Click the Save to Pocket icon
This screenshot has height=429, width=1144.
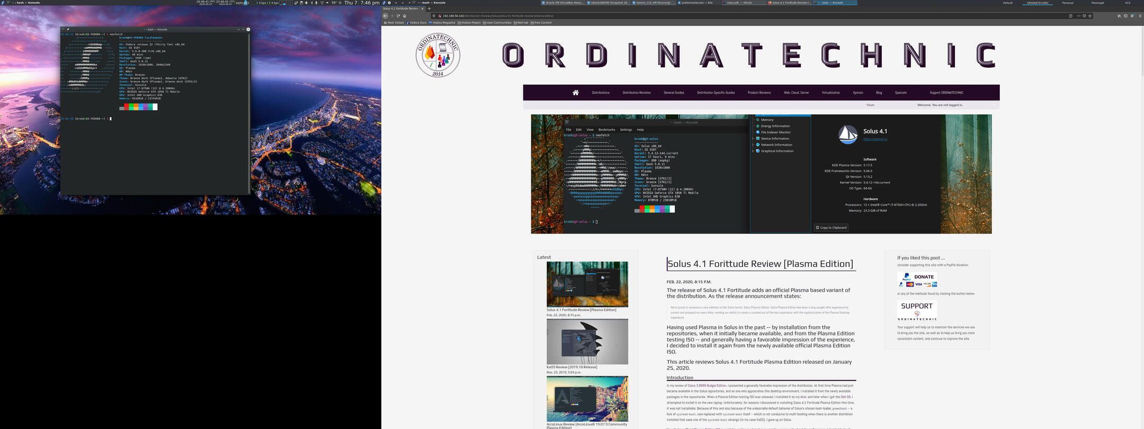tap(1084, 16)
